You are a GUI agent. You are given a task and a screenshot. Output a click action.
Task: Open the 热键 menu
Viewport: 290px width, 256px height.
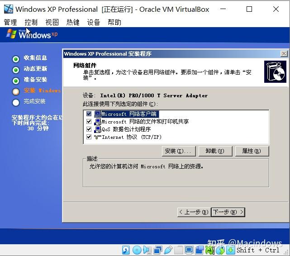coord(73,22)
